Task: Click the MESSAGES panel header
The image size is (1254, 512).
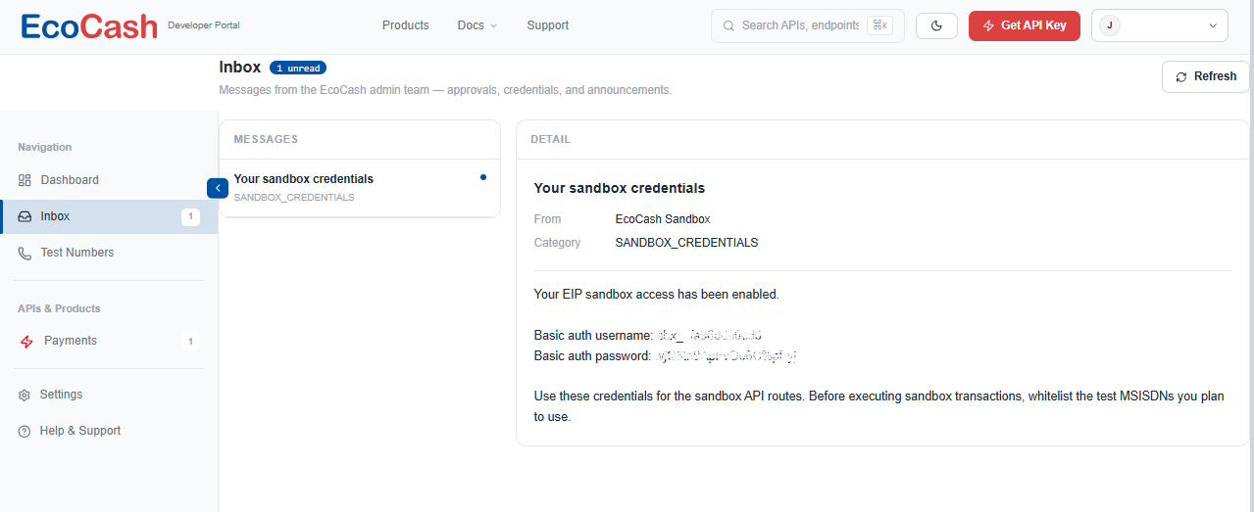Action: (x=266, y=140)
